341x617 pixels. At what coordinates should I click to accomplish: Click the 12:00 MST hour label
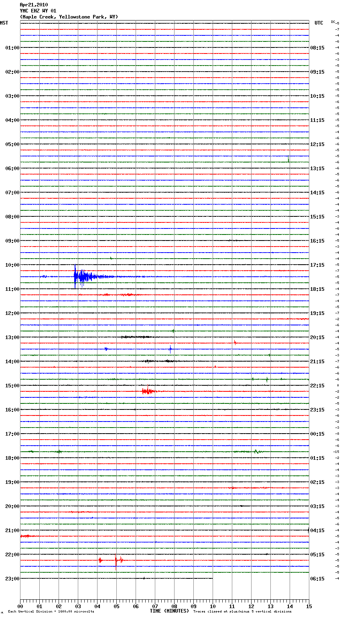(12, 313)
